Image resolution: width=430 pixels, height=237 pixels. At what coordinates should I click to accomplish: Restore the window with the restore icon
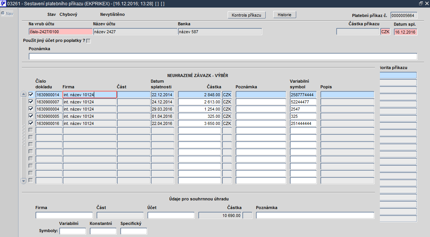click(x=421, y=3)
